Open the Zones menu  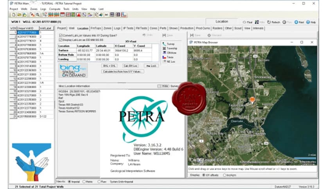click(x=34, y=9)
